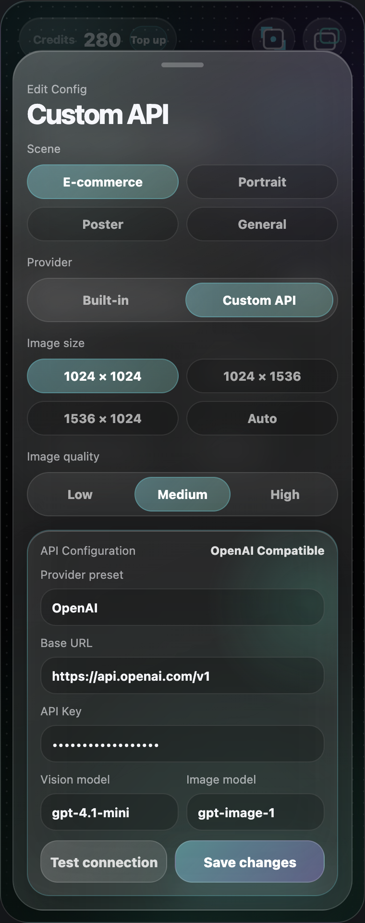Switch scene to General
Image resolution: width=365 pixels, height=923 pixels.
click(262, 224)
